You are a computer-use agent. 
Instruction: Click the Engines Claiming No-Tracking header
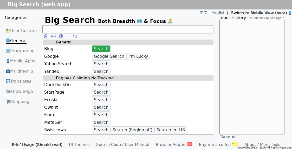pyautogui.click(x=128, y=78)
